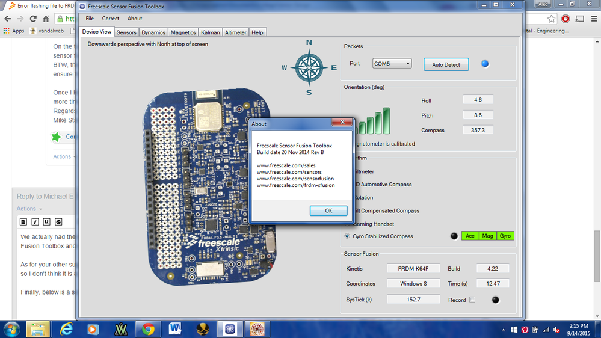Click the Coordinates Windows 8 field
Viewport: 601px width, 338px height.
413,284
